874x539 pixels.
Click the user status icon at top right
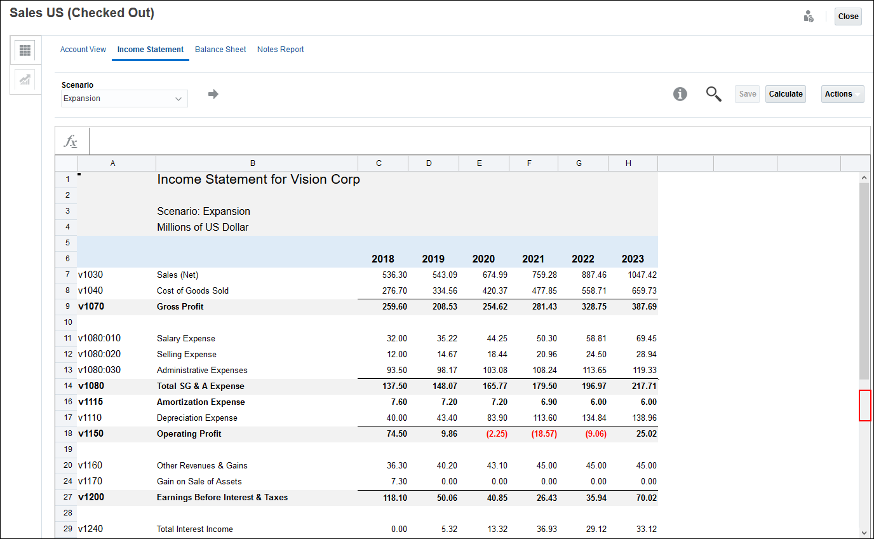pos(809,16)
